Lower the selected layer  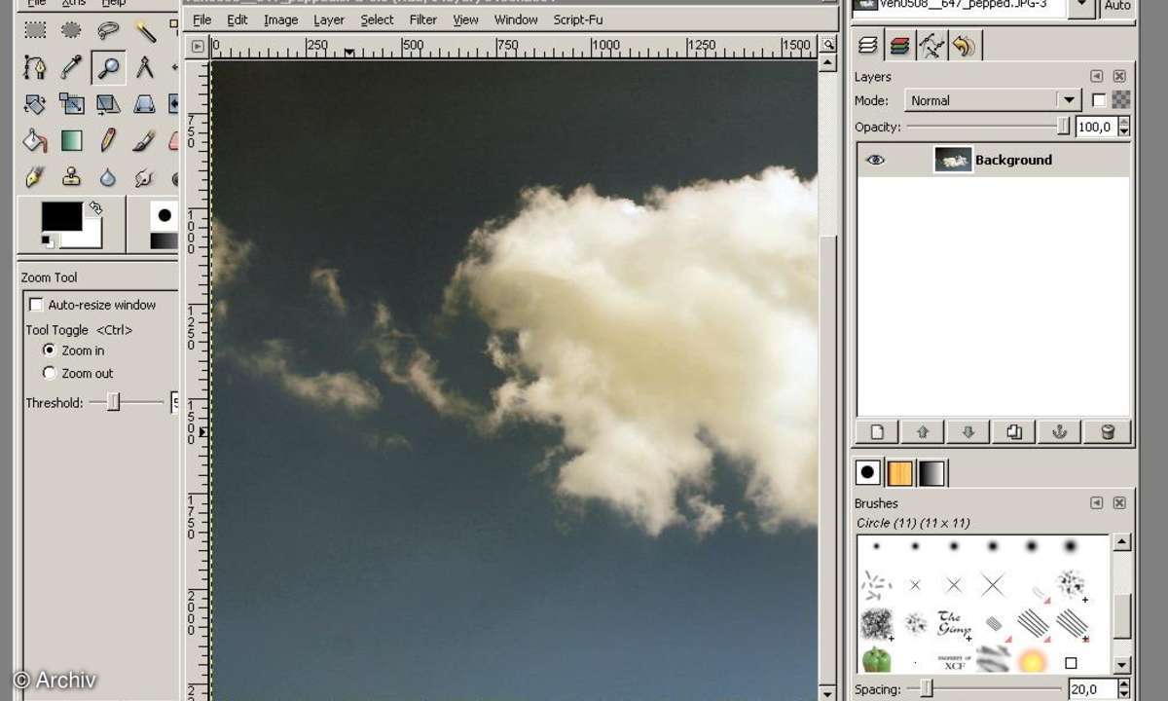[x=968, y=432]
